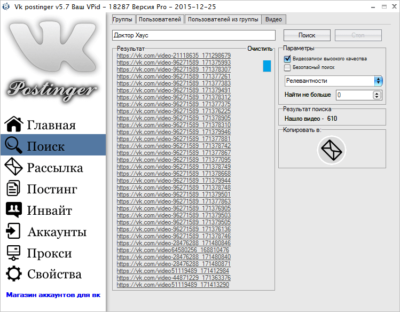This screenshot has height=312, width=400.
Task: Open link video-96271589_171377095
Action: (x=174, y=160)
